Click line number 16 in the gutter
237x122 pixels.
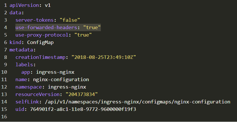tap(4, 117)
